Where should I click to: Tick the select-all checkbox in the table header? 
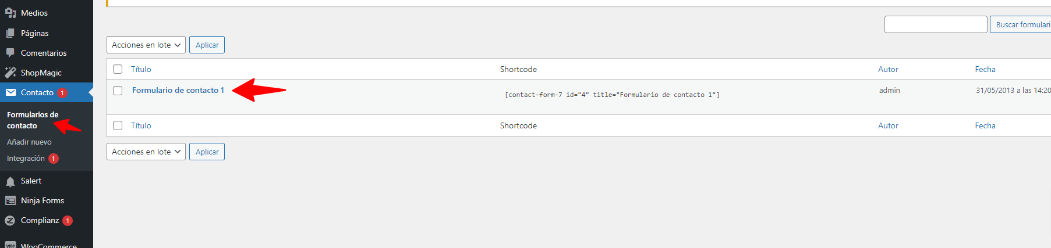(x=118, y=69)
